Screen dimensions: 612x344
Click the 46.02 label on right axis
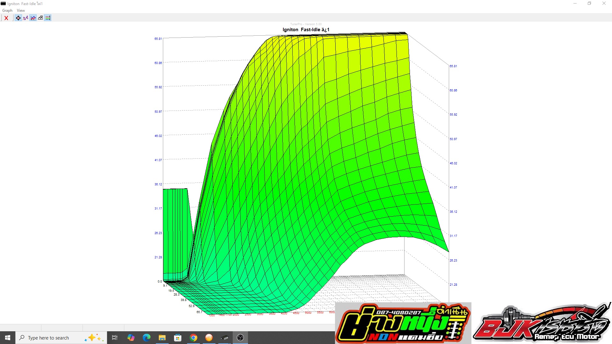click(x=453, y=163)
